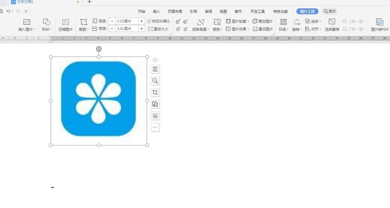
Task: Click floating crop icon beside image
Action: pos(155,92)
